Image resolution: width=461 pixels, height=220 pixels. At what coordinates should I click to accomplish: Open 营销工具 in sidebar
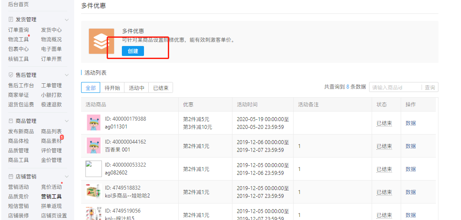52,197
